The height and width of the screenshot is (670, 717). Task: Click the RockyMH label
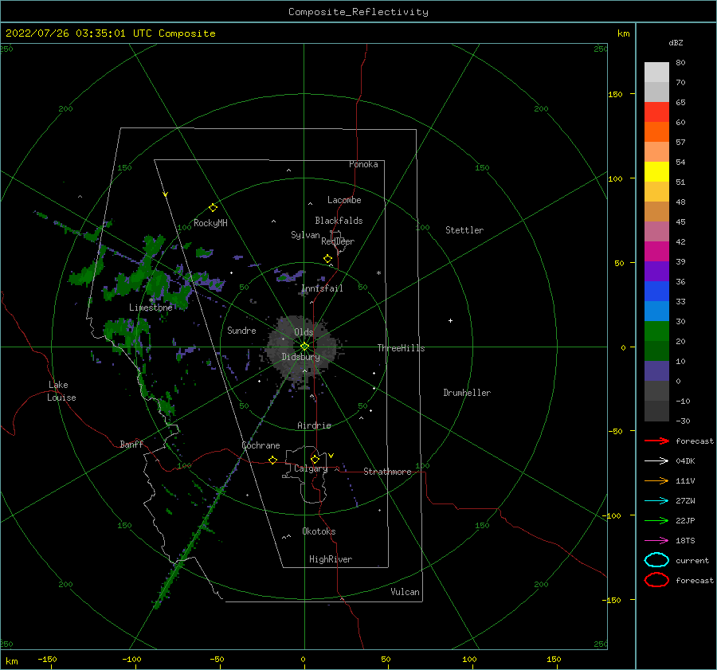pos(210,223)
